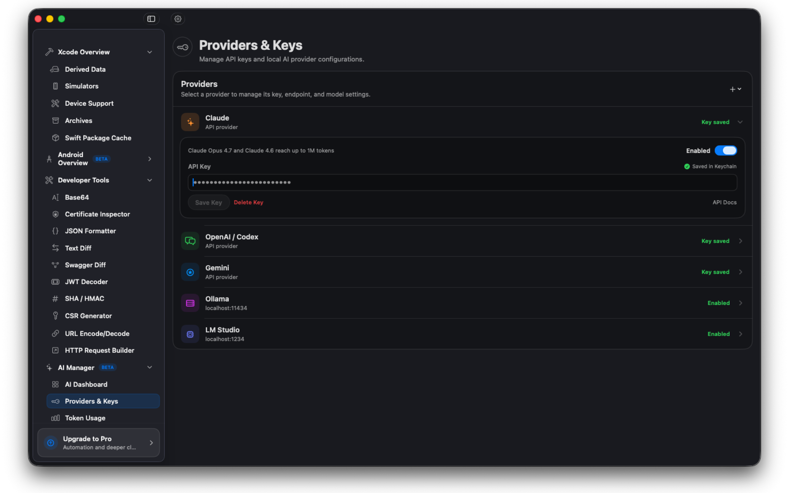Click the Simulators phone icon
This screenshot has width=789, height=493.
pyautogui.click(x=55, y=86)
